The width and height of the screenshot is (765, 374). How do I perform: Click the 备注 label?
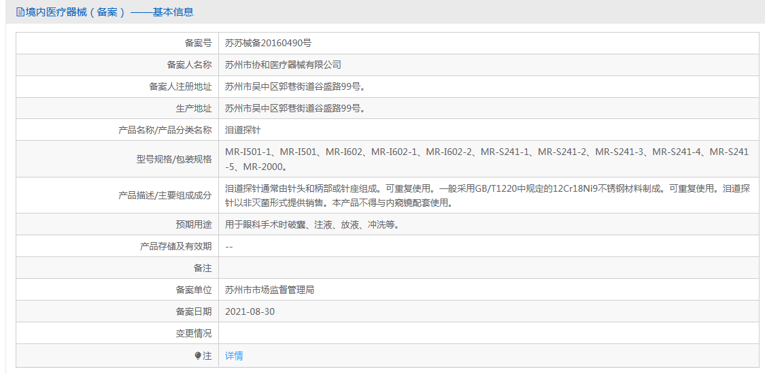(203, 268)
